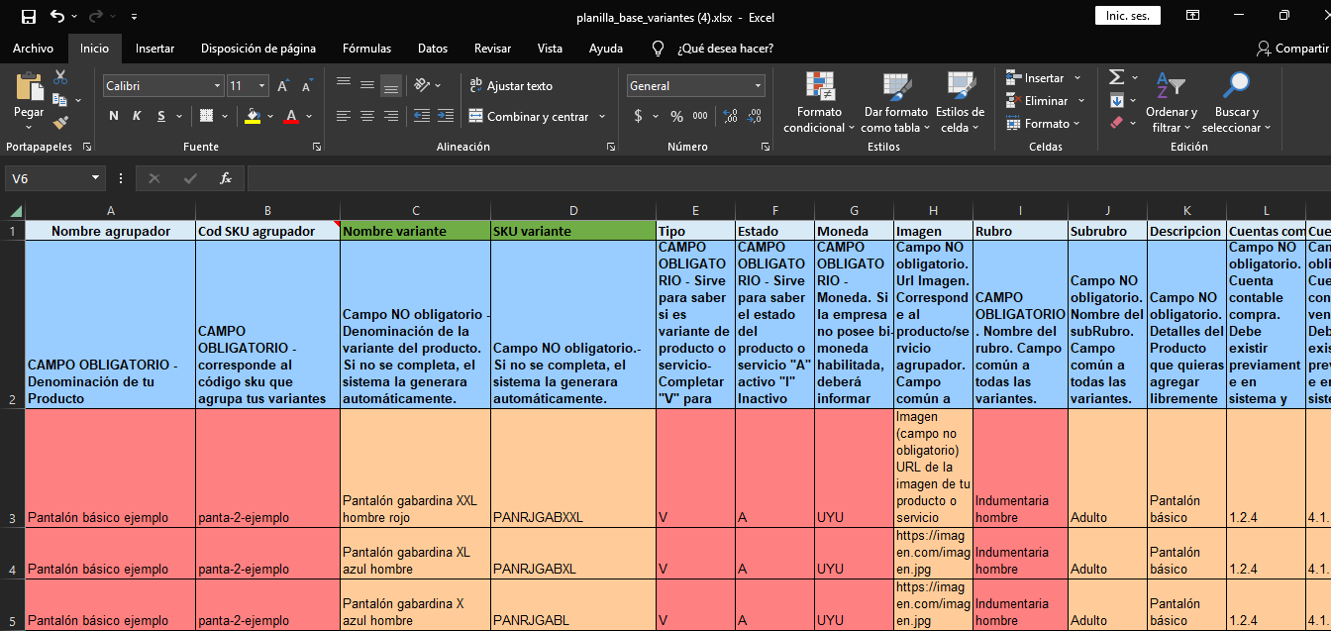1331x631 pixels.
Task: Click the Inic. ses. sign-in button
Action: click(x=1127, y=16)
